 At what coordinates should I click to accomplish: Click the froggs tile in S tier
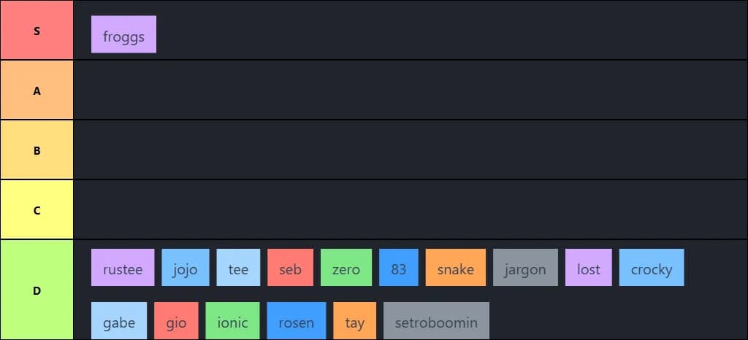click(123, 34)
